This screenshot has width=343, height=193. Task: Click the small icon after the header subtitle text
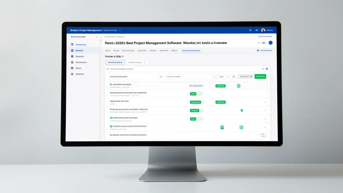point(120,30)
